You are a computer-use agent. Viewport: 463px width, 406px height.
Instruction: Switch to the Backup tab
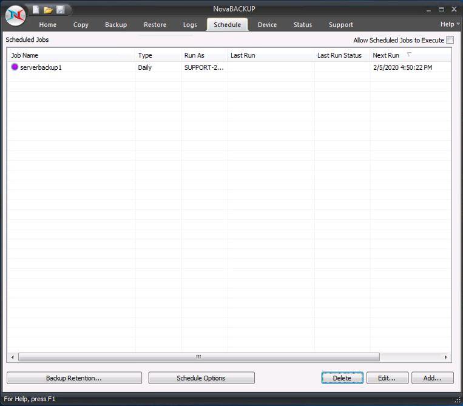click(x=116, y=25)
